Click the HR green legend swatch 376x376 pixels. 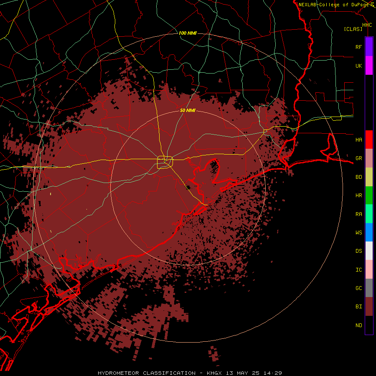pyautogui.click(x=369, y=195)
